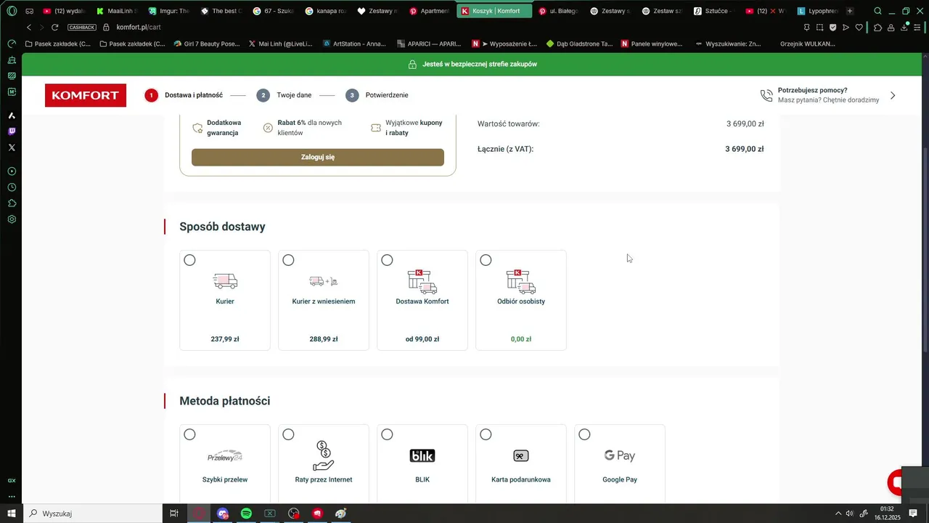The width and height of the screenshot is (929, 523).
Task: Click the Komfort logo
Action: [x=86, y=95]
